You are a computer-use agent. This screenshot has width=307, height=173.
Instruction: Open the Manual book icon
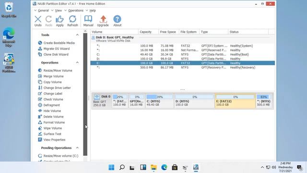pyautogui.click(x=88, y=21)
